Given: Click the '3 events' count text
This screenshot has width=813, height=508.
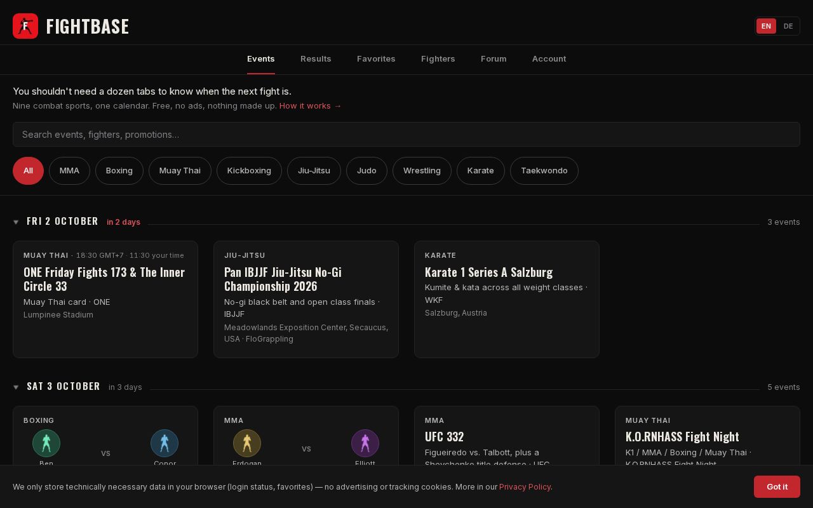Looking at the screenshot, I should (784, 222).
